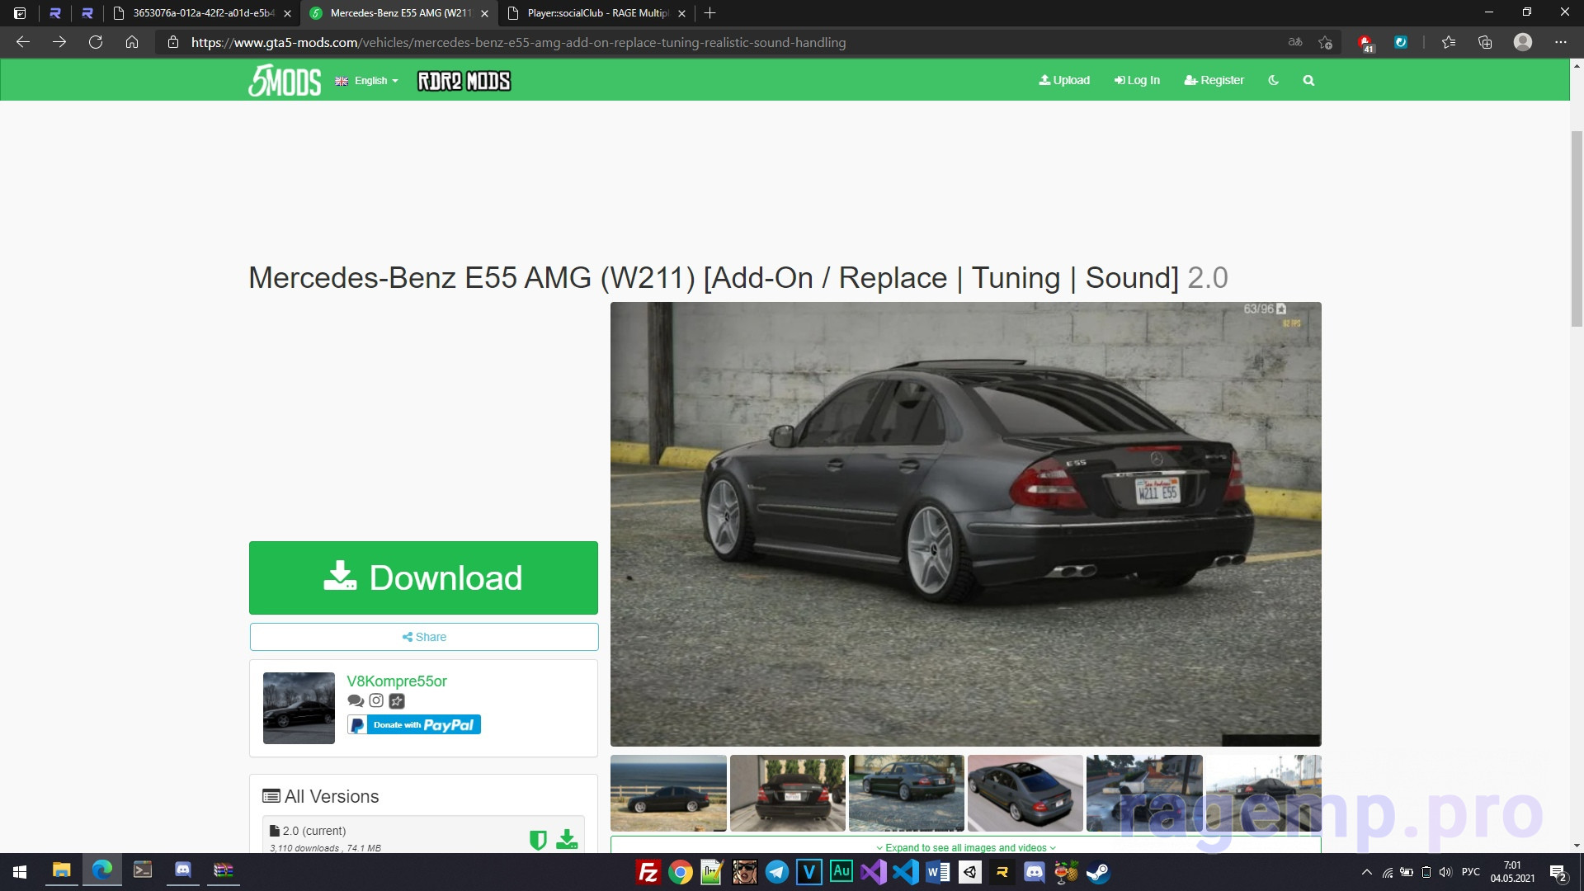Click the 5MODS site logo
This screenshot has height=891, width=1584.
285,80
